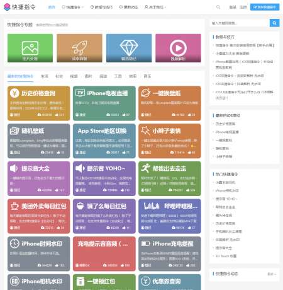Expand the 关于我们 dropdown in navigation bar
Viewport: 283px width, 290px height.
[x=155, y=7]
